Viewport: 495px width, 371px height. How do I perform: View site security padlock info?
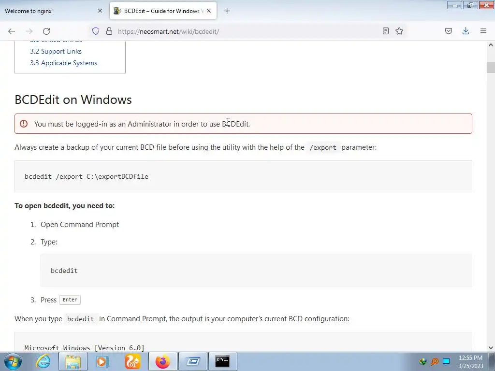click(109, 31)
